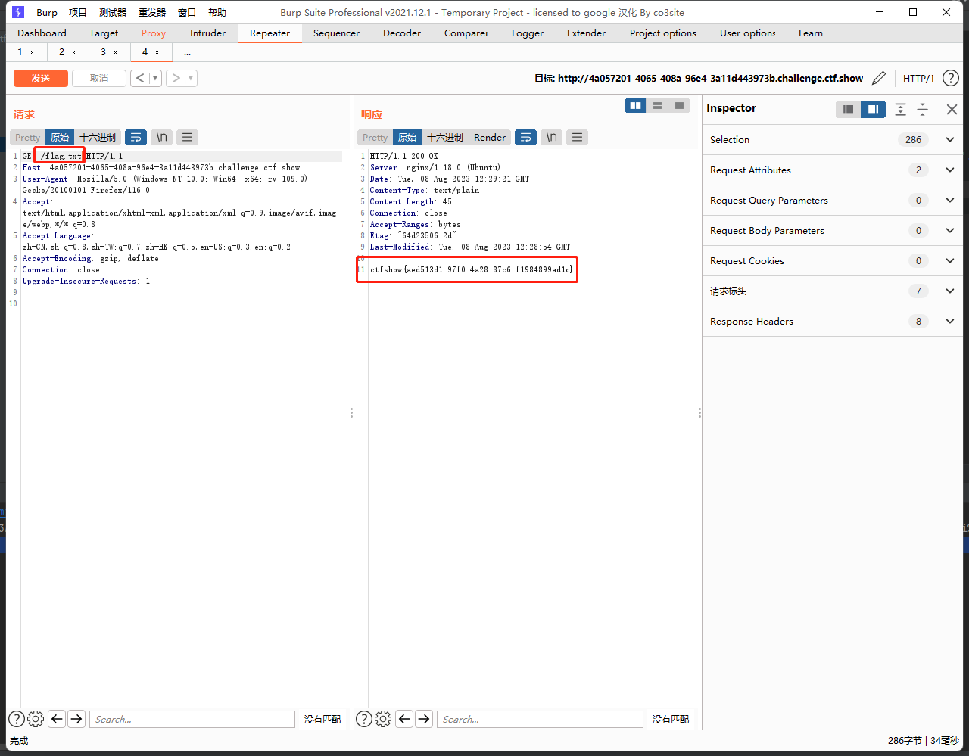The height and width of the screenshot is (756, 969).
Task: Click the 取消 cancel button
Action: pos(99,78)
